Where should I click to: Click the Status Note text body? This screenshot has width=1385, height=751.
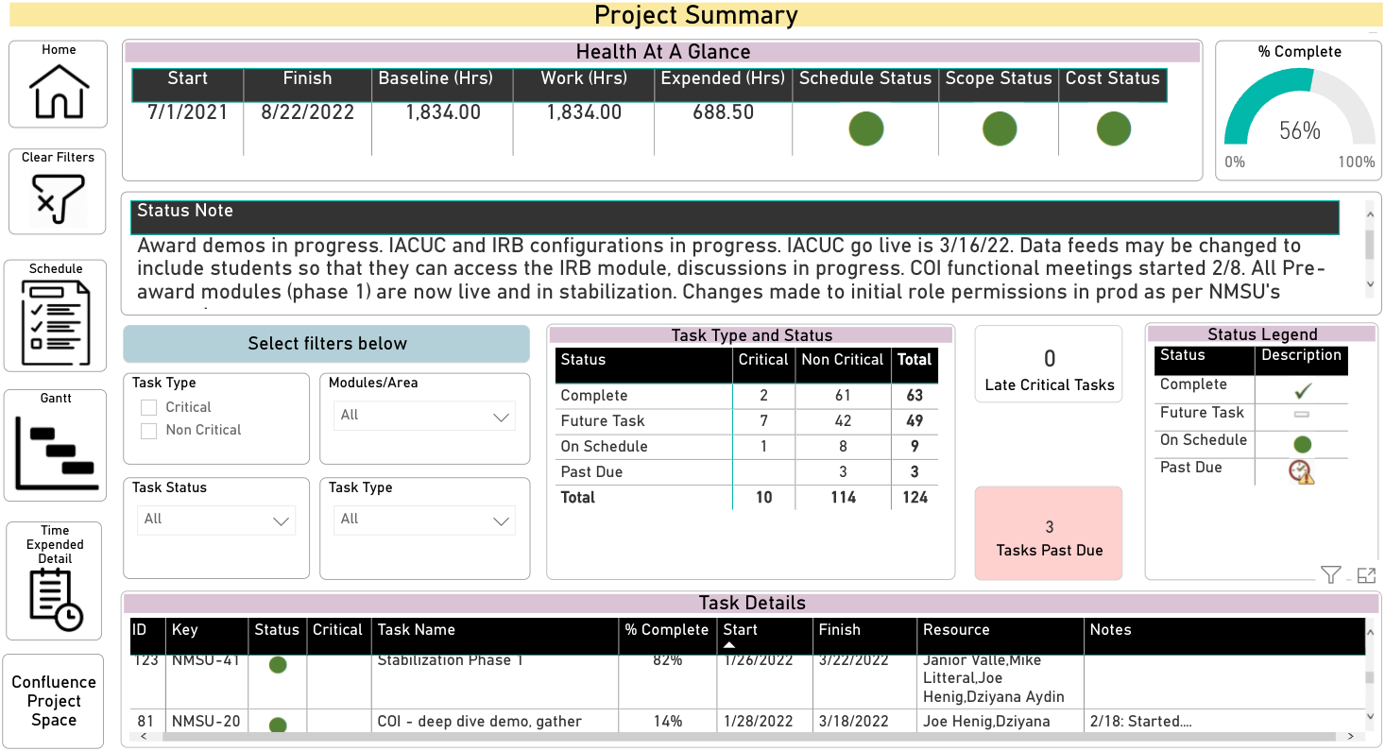click(733, 269)
